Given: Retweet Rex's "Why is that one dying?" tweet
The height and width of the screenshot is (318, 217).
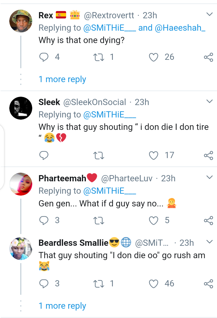Looking at the screenshot, I should click(99, 57).
